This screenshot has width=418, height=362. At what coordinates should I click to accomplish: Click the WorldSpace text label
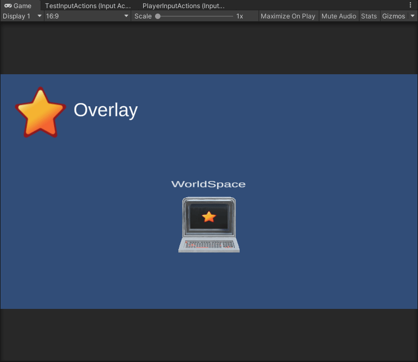click(x=208, y=184)
